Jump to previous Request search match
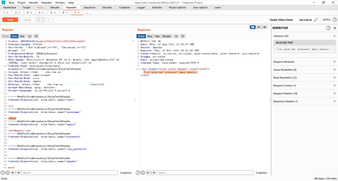This screenshot has height=181, width=338. (13, 173)
